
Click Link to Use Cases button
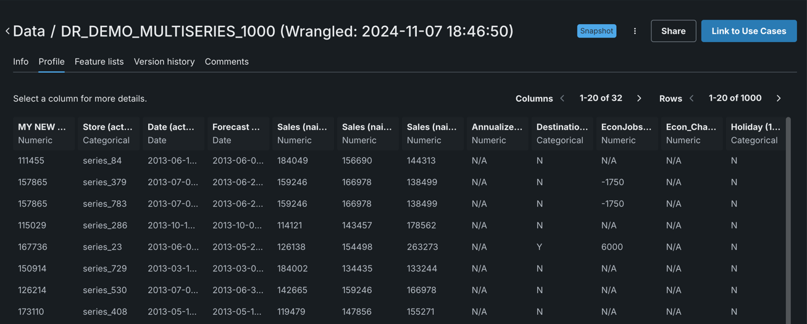point(748,31)
